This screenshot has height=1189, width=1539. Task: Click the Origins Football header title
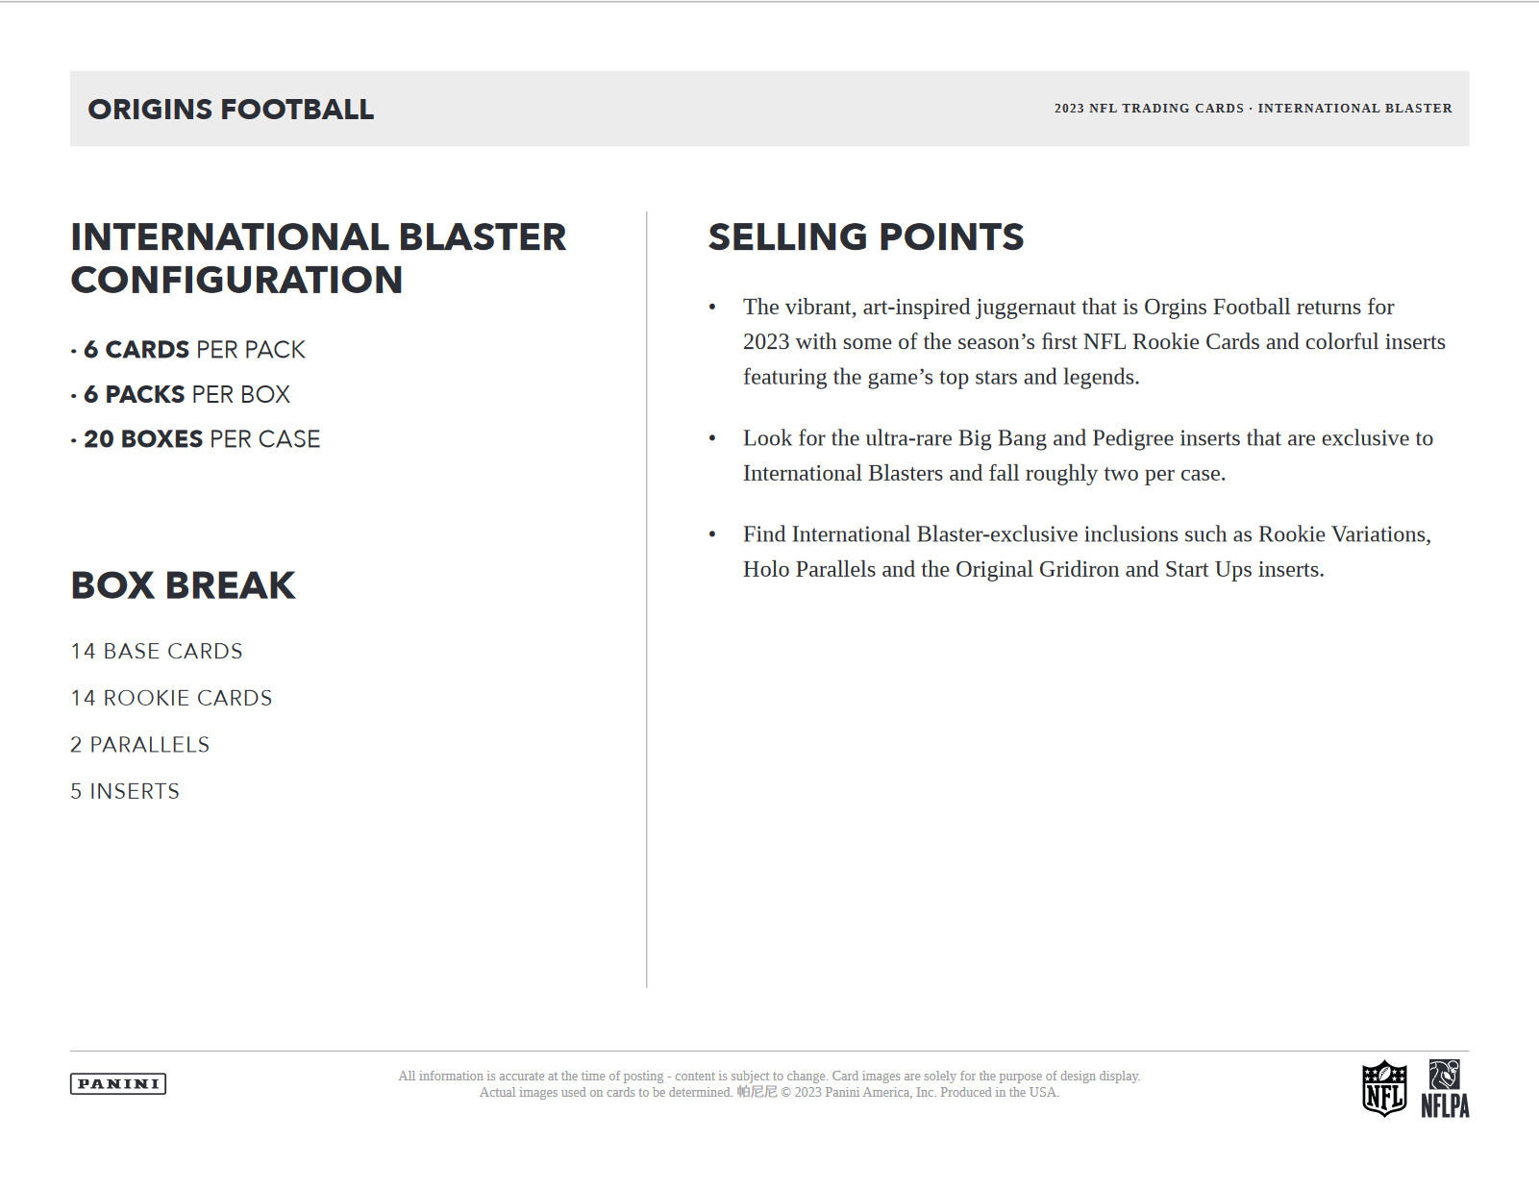pyautogui.click(x=231, y=110)
